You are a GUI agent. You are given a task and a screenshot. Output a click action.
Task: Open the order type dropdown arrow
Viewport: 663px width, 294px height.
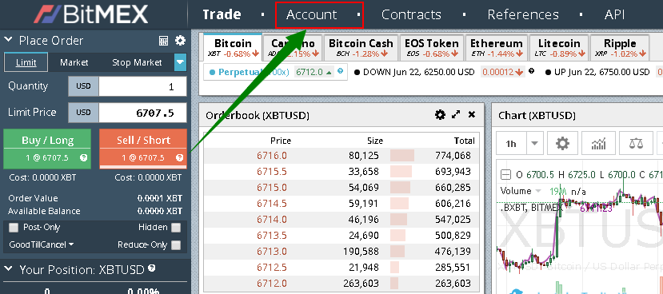point(180,62)
